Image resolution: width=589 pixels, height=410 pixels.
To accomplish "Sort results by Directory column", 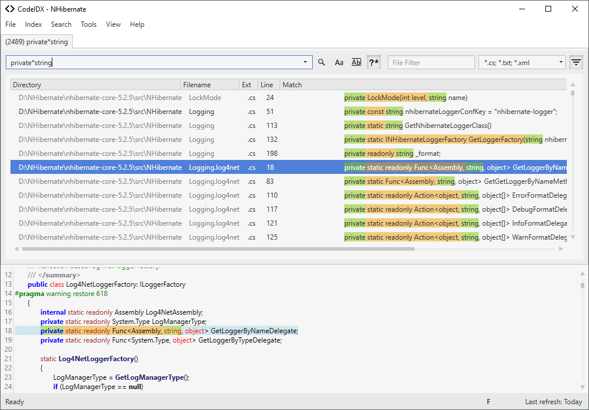I will coord(95,84).
